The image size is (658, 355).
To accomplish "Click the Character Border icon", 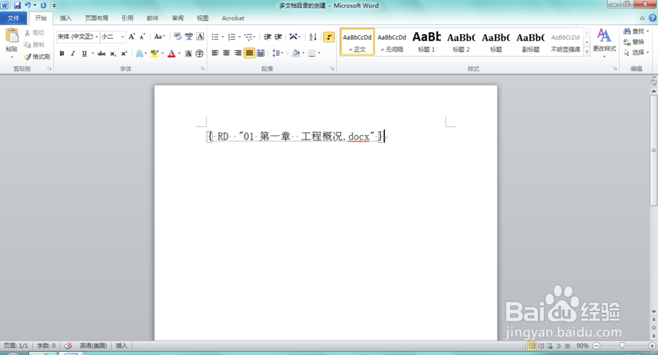I will (200, 37).
